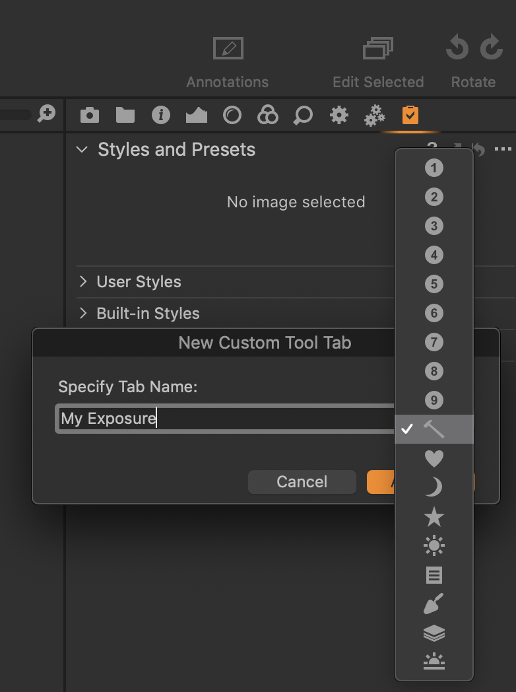Open the Metadata info tool tab
The width and height of the screenshot is (516, 692).
tap(161, 116)
